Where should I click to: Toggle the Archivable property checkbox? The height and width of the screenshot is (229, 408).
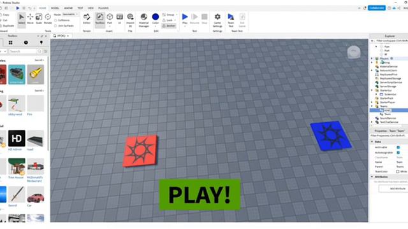[398, 147]
